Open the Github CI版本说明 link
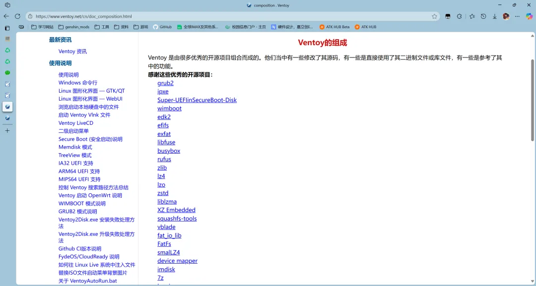 pyautogui.click(x=79, y=249)
